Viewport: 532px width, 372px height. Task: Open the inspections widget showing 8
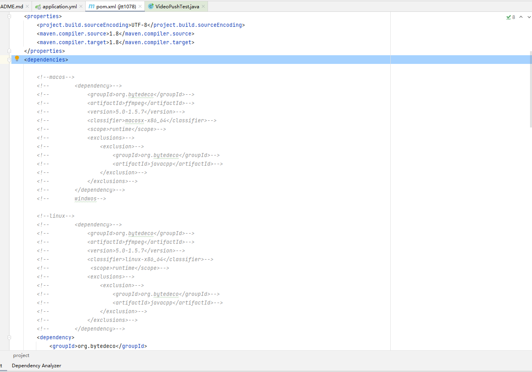coord(511,17)
